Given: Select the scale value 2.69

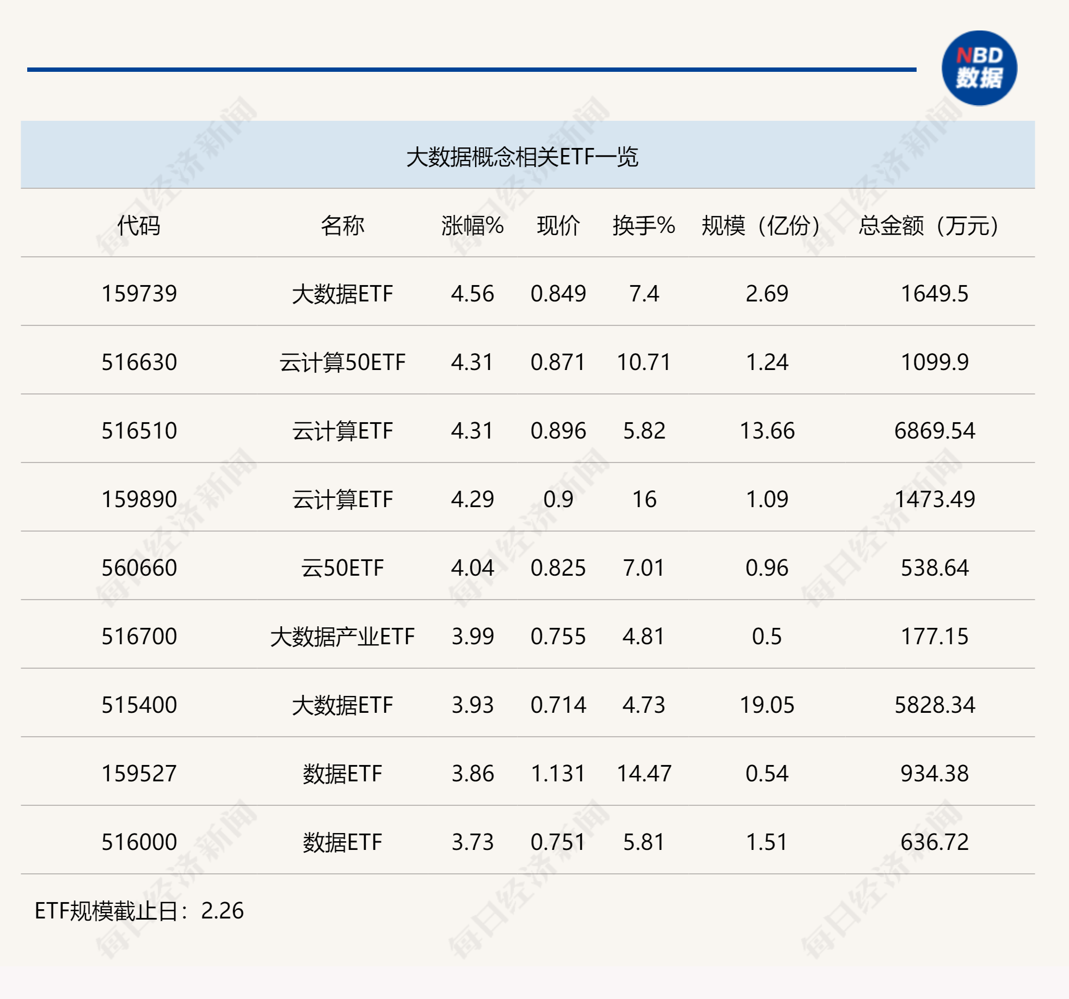Looking at the screenshot, I should [767, 294].
